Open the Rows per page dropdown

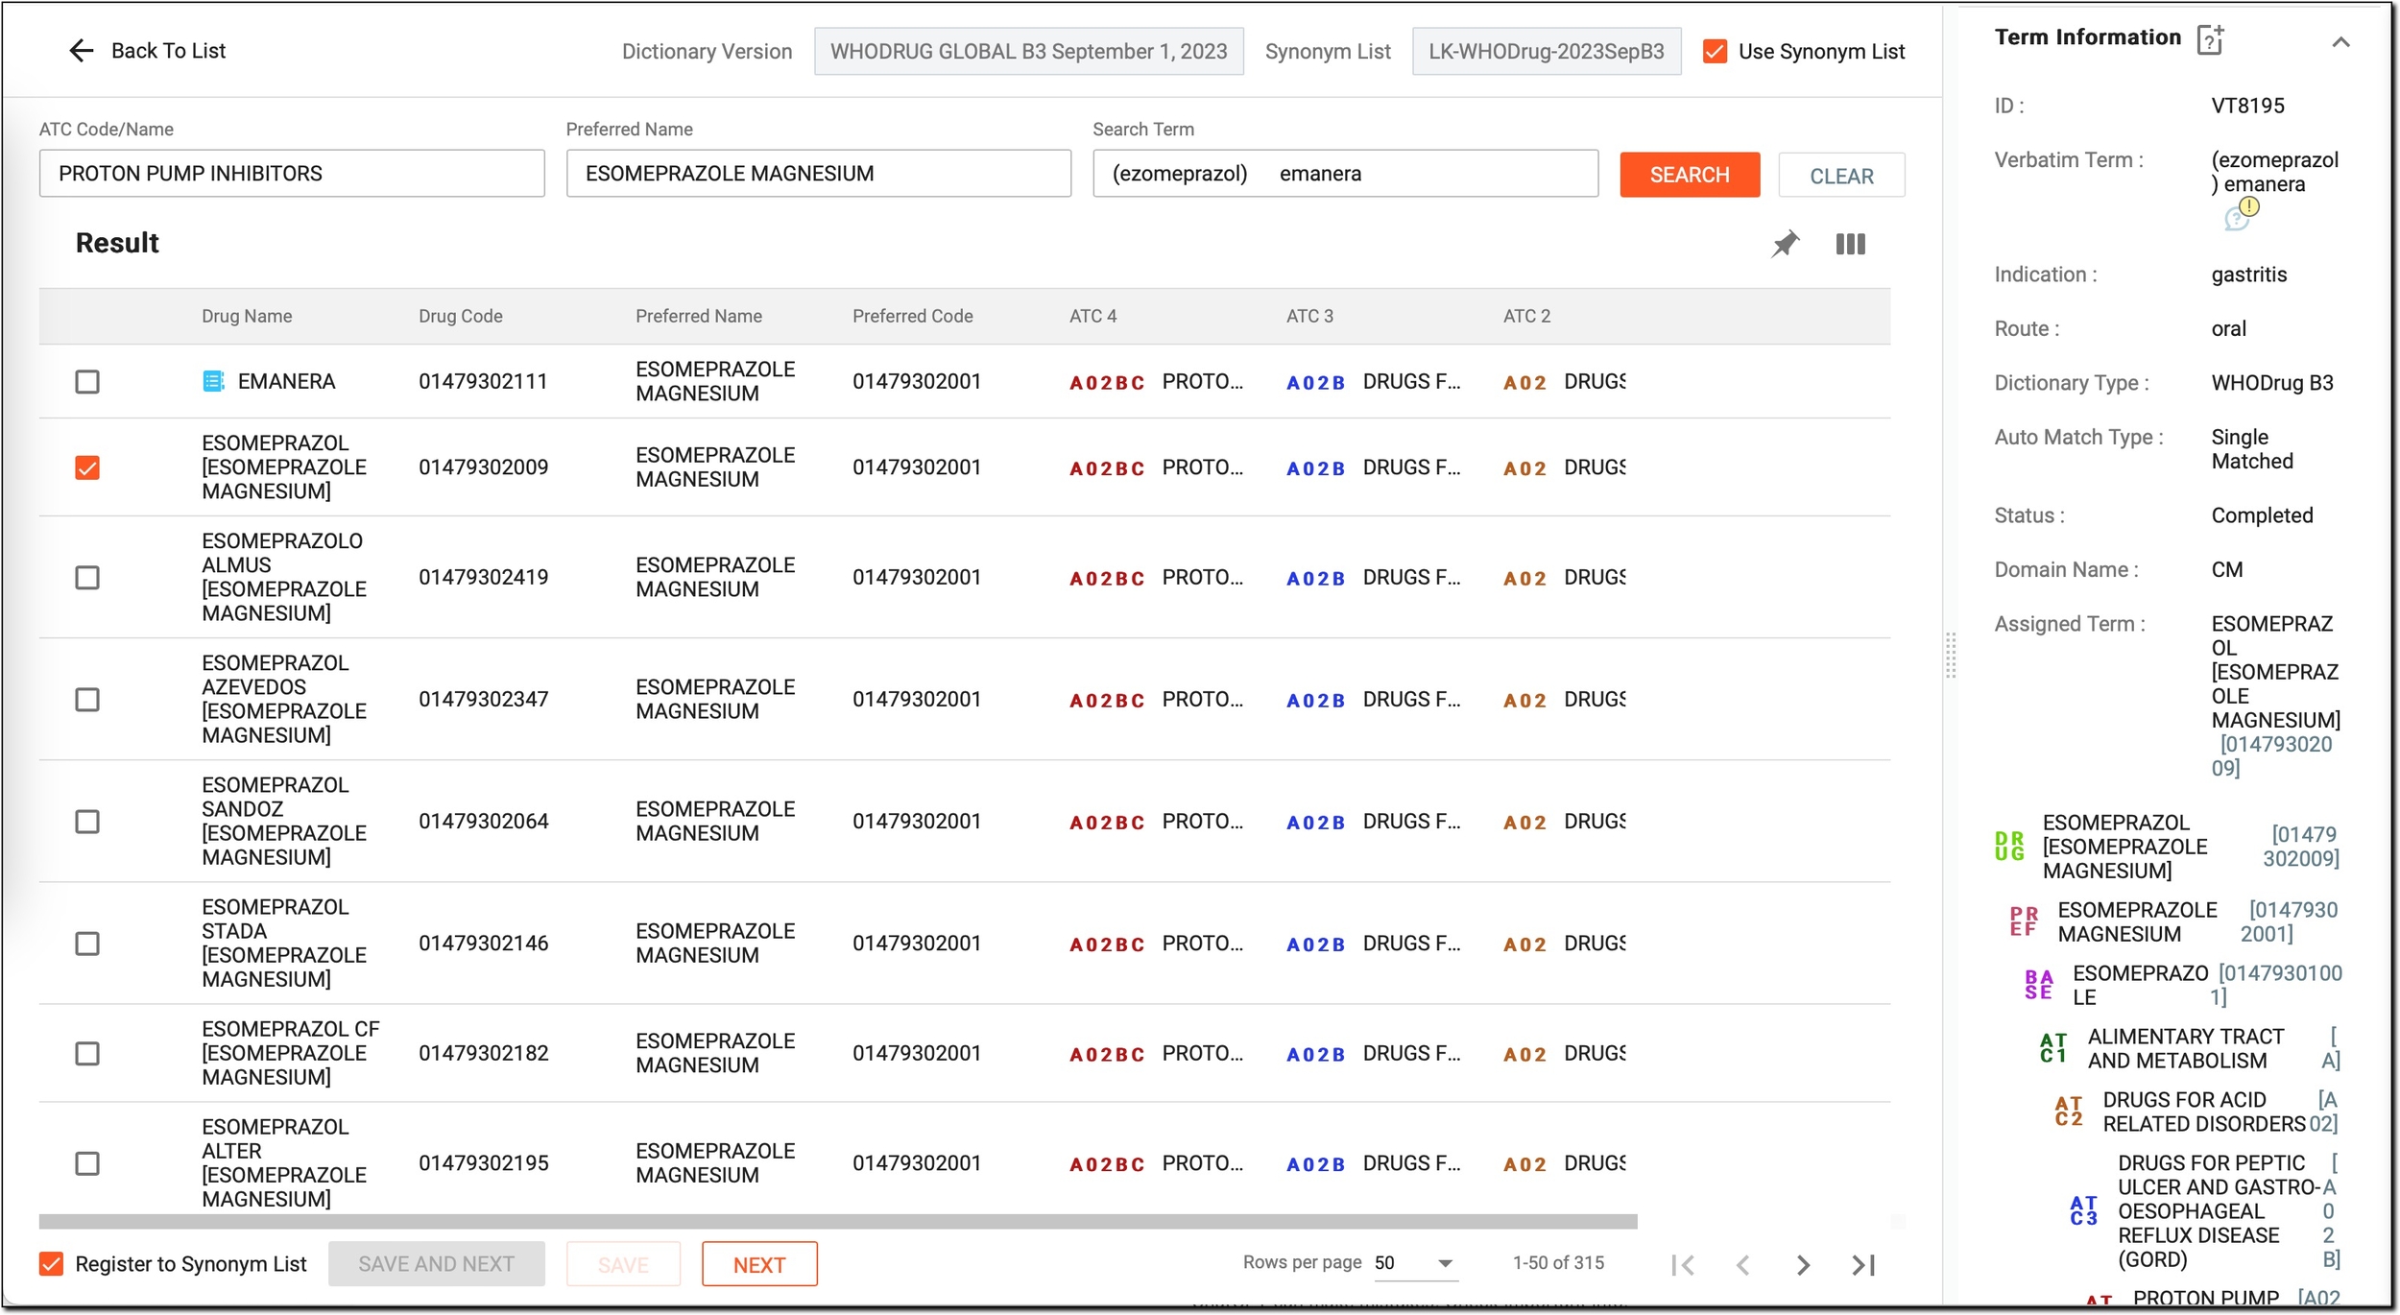pyautogui.click(x=1414, y=1263)
